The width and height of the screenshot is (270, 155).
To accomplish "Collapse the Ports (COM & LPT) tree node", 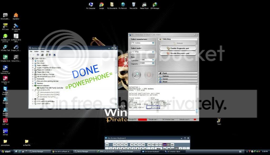I will coord(33,90).
